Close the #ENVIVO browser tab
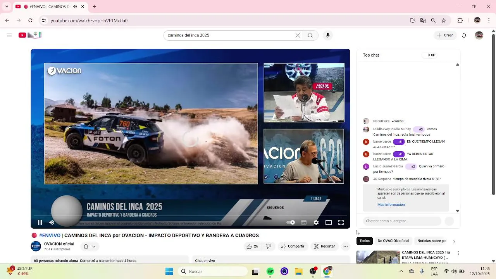Image resolution: width=496 pixels, height=279 pixels. click(83, 7)
